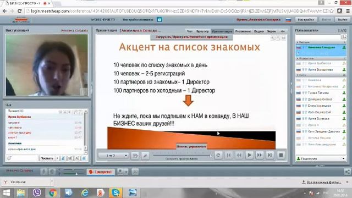Click the rewind presentation control
Screen dimensions: 352x198
point(239,155)
